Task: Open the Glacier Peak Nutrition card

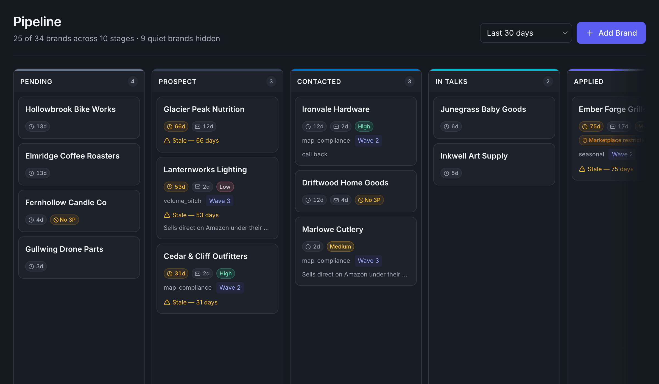Action: 217,125
